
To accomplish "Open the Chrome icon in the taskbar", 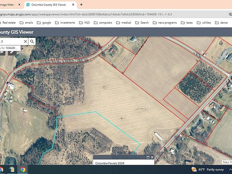I will (23, 170).
